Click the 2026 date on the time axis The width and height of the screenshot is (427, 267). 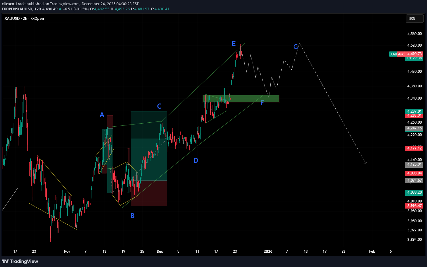click(268, 251)
